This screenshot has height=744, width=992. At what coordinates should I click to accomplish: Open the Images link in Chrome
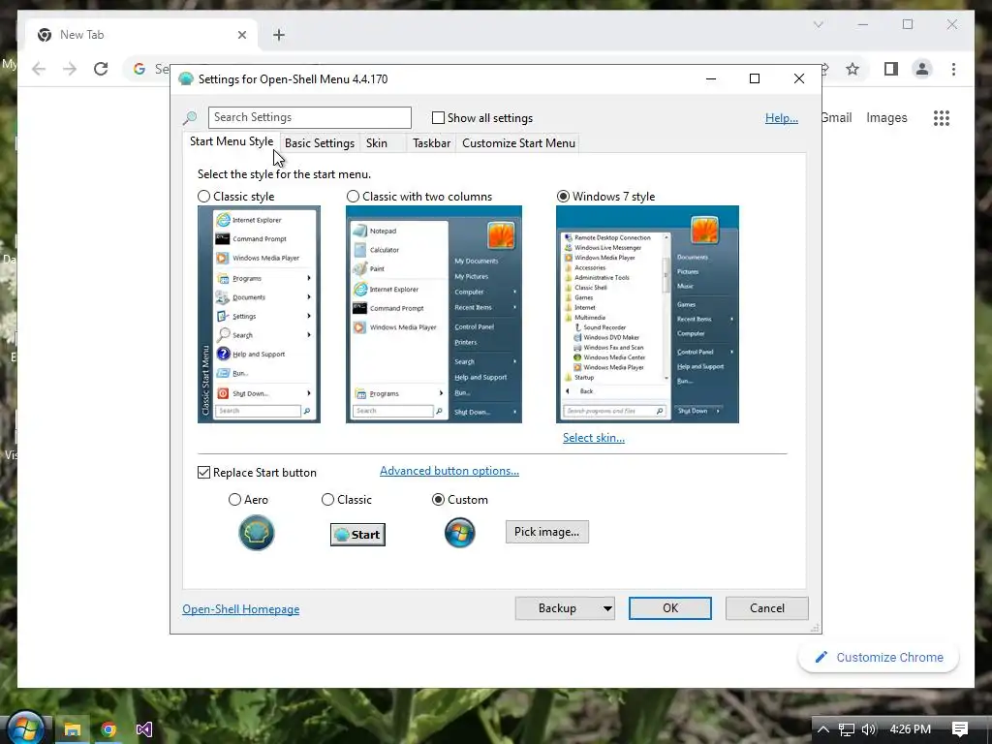[886, 117]
